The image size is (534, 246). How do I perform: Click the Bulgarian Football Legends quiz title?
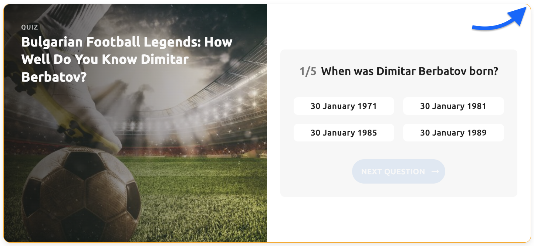[x=127, y=59]
